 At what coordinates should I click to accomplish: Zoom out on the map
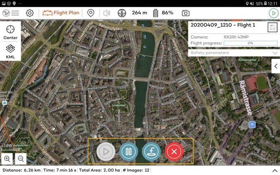click(x=20, y=159)
